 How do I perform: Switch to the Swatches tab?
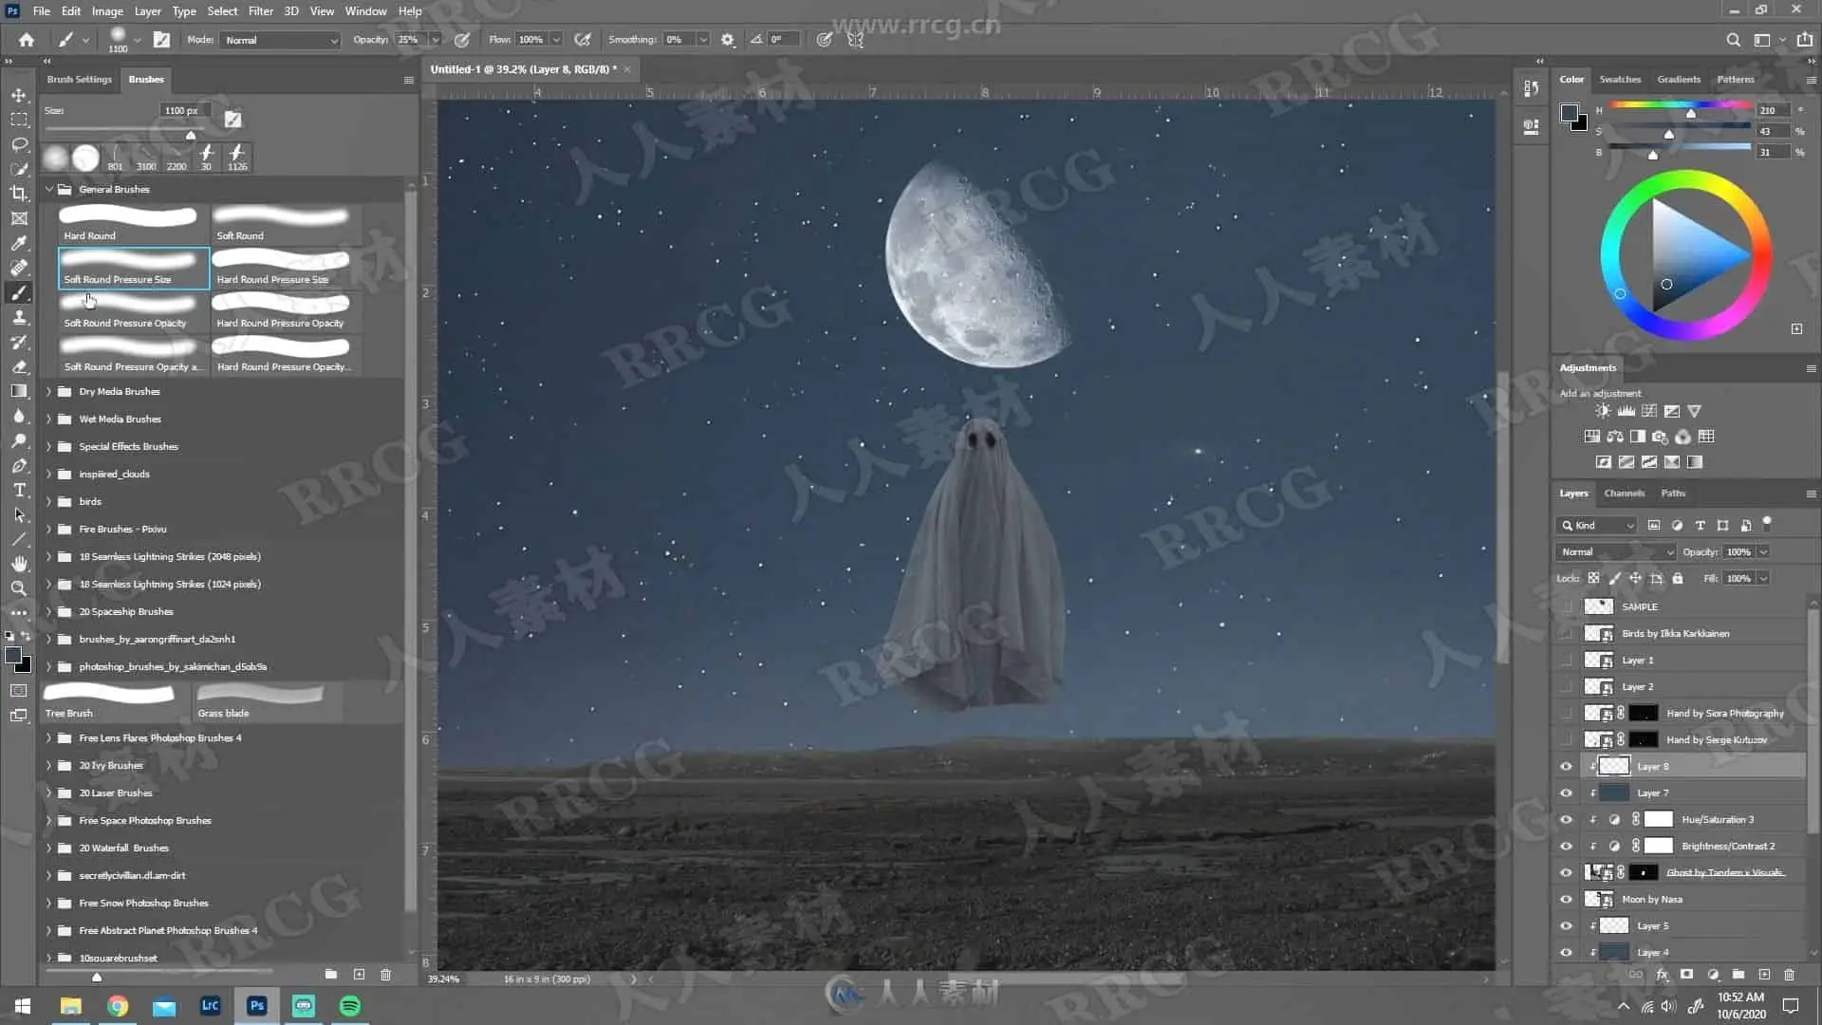pyautogui.click(x=1620, y=80)
